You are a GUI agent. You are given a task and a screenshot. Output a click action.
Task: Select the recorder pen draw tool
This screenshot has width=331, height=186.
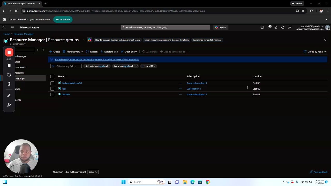(9, 96)
